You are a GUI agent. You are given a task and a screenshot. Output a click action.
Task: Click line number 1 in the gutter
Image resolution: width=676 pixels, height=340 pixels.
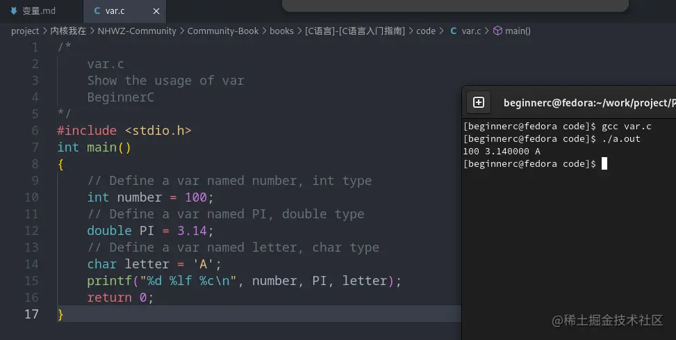point(35,47)
